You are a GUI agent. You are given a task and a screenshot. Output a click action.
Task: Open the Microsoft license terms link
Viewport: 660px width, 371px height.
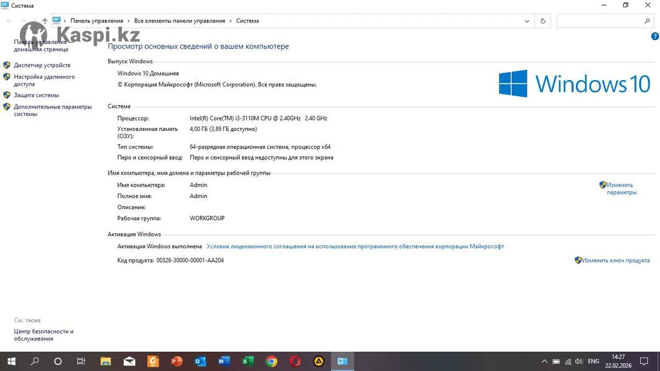click(x=355, y=247)
